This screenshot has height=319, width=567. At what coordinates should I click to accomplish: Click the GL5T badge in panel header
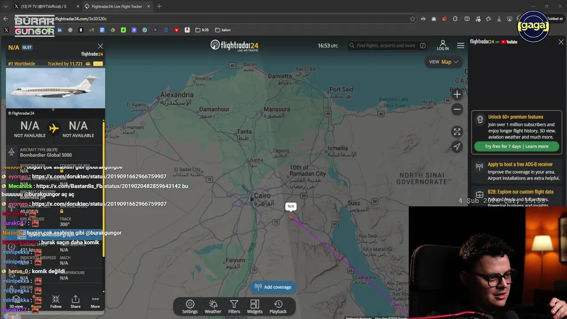click(x=27, y=47)
